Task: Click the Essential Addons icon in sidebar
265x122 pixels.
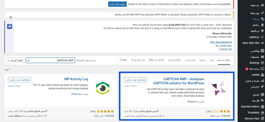Action: [262, 107]
